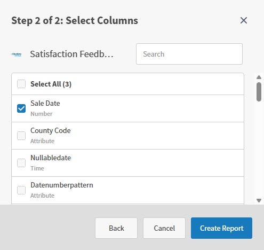This screenshot has width=264, height=250.
Task: Select the Datenumberpattern checkbox
Action: tap(21, 190)
